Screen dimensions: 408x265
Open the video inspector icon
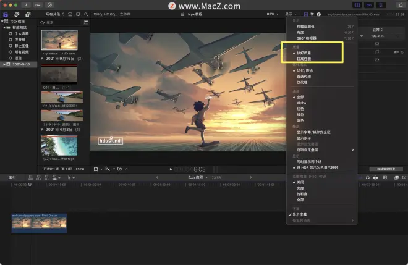coord(306,14)
